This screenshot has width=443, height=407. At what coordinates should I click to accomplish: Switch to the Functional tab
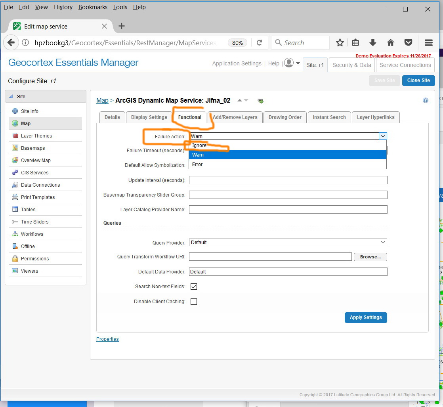coord(189,117)
